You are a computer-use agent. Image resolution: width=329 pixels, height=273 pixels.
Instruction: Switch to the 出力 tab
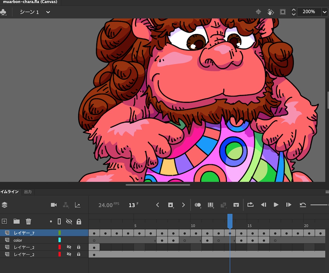pos(28,192)
